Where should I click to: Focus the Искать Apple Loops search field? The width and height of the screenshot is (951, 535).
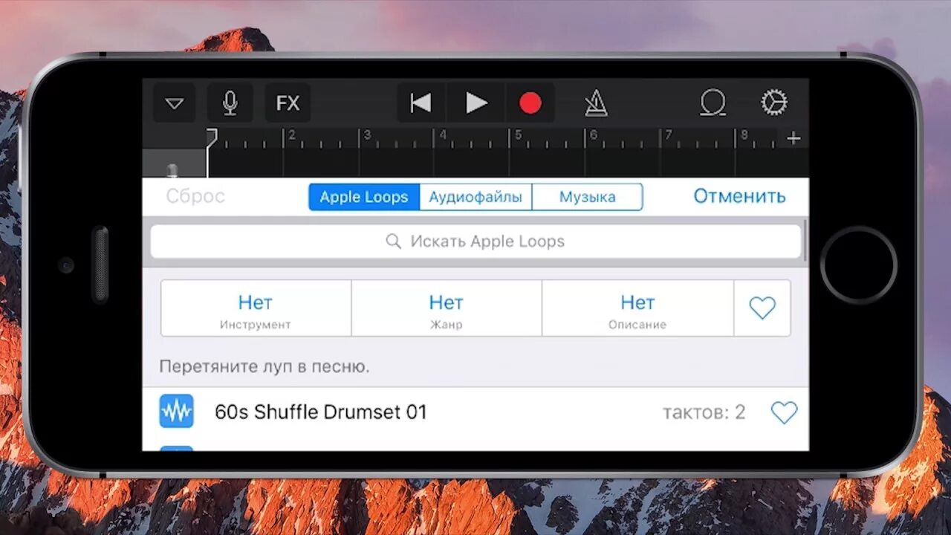click(475, 241)
